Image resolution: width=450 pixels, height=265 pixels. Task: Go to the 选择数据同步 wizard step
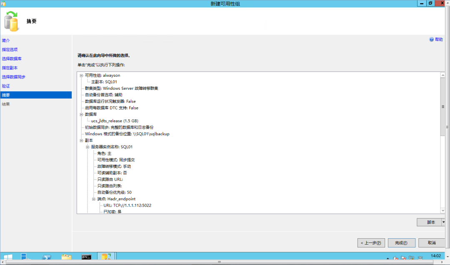point(13,77)
